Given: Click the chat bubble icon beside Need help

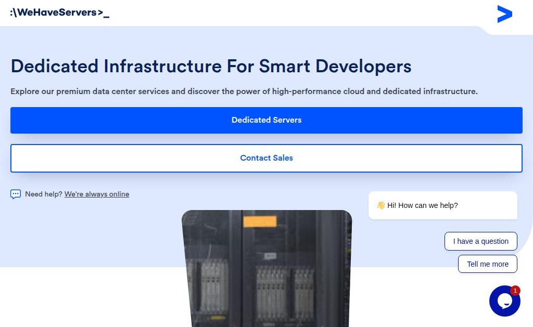Looking at the screenshot, I should point(15,194).
